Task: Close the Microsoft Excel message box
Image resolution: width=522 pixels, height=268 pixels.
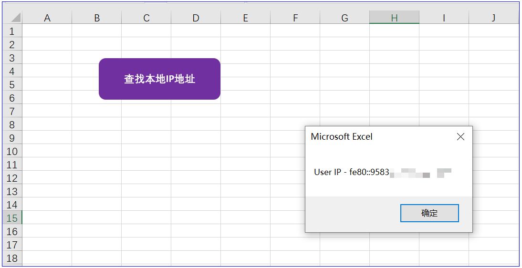Action: tap(460, 136)
